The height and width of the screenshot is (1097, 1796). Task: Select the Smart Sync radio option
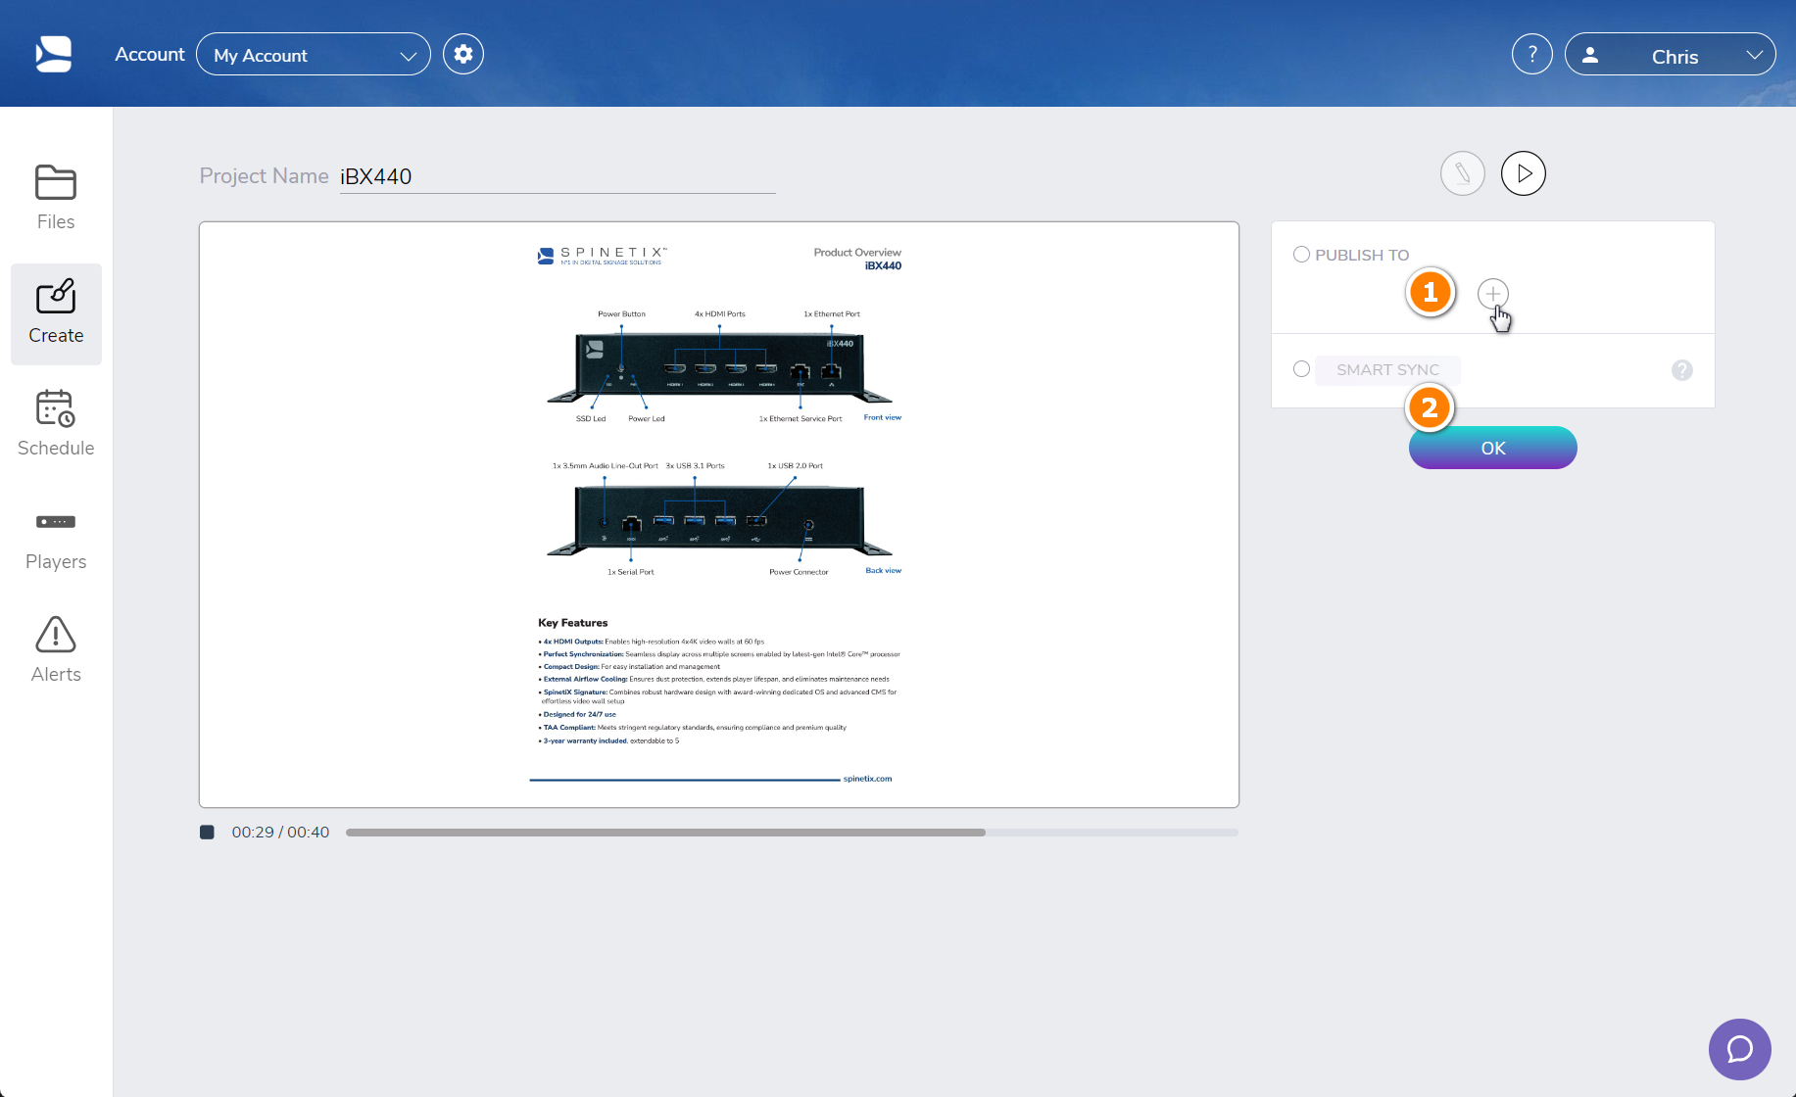(x=1301, y=369)
